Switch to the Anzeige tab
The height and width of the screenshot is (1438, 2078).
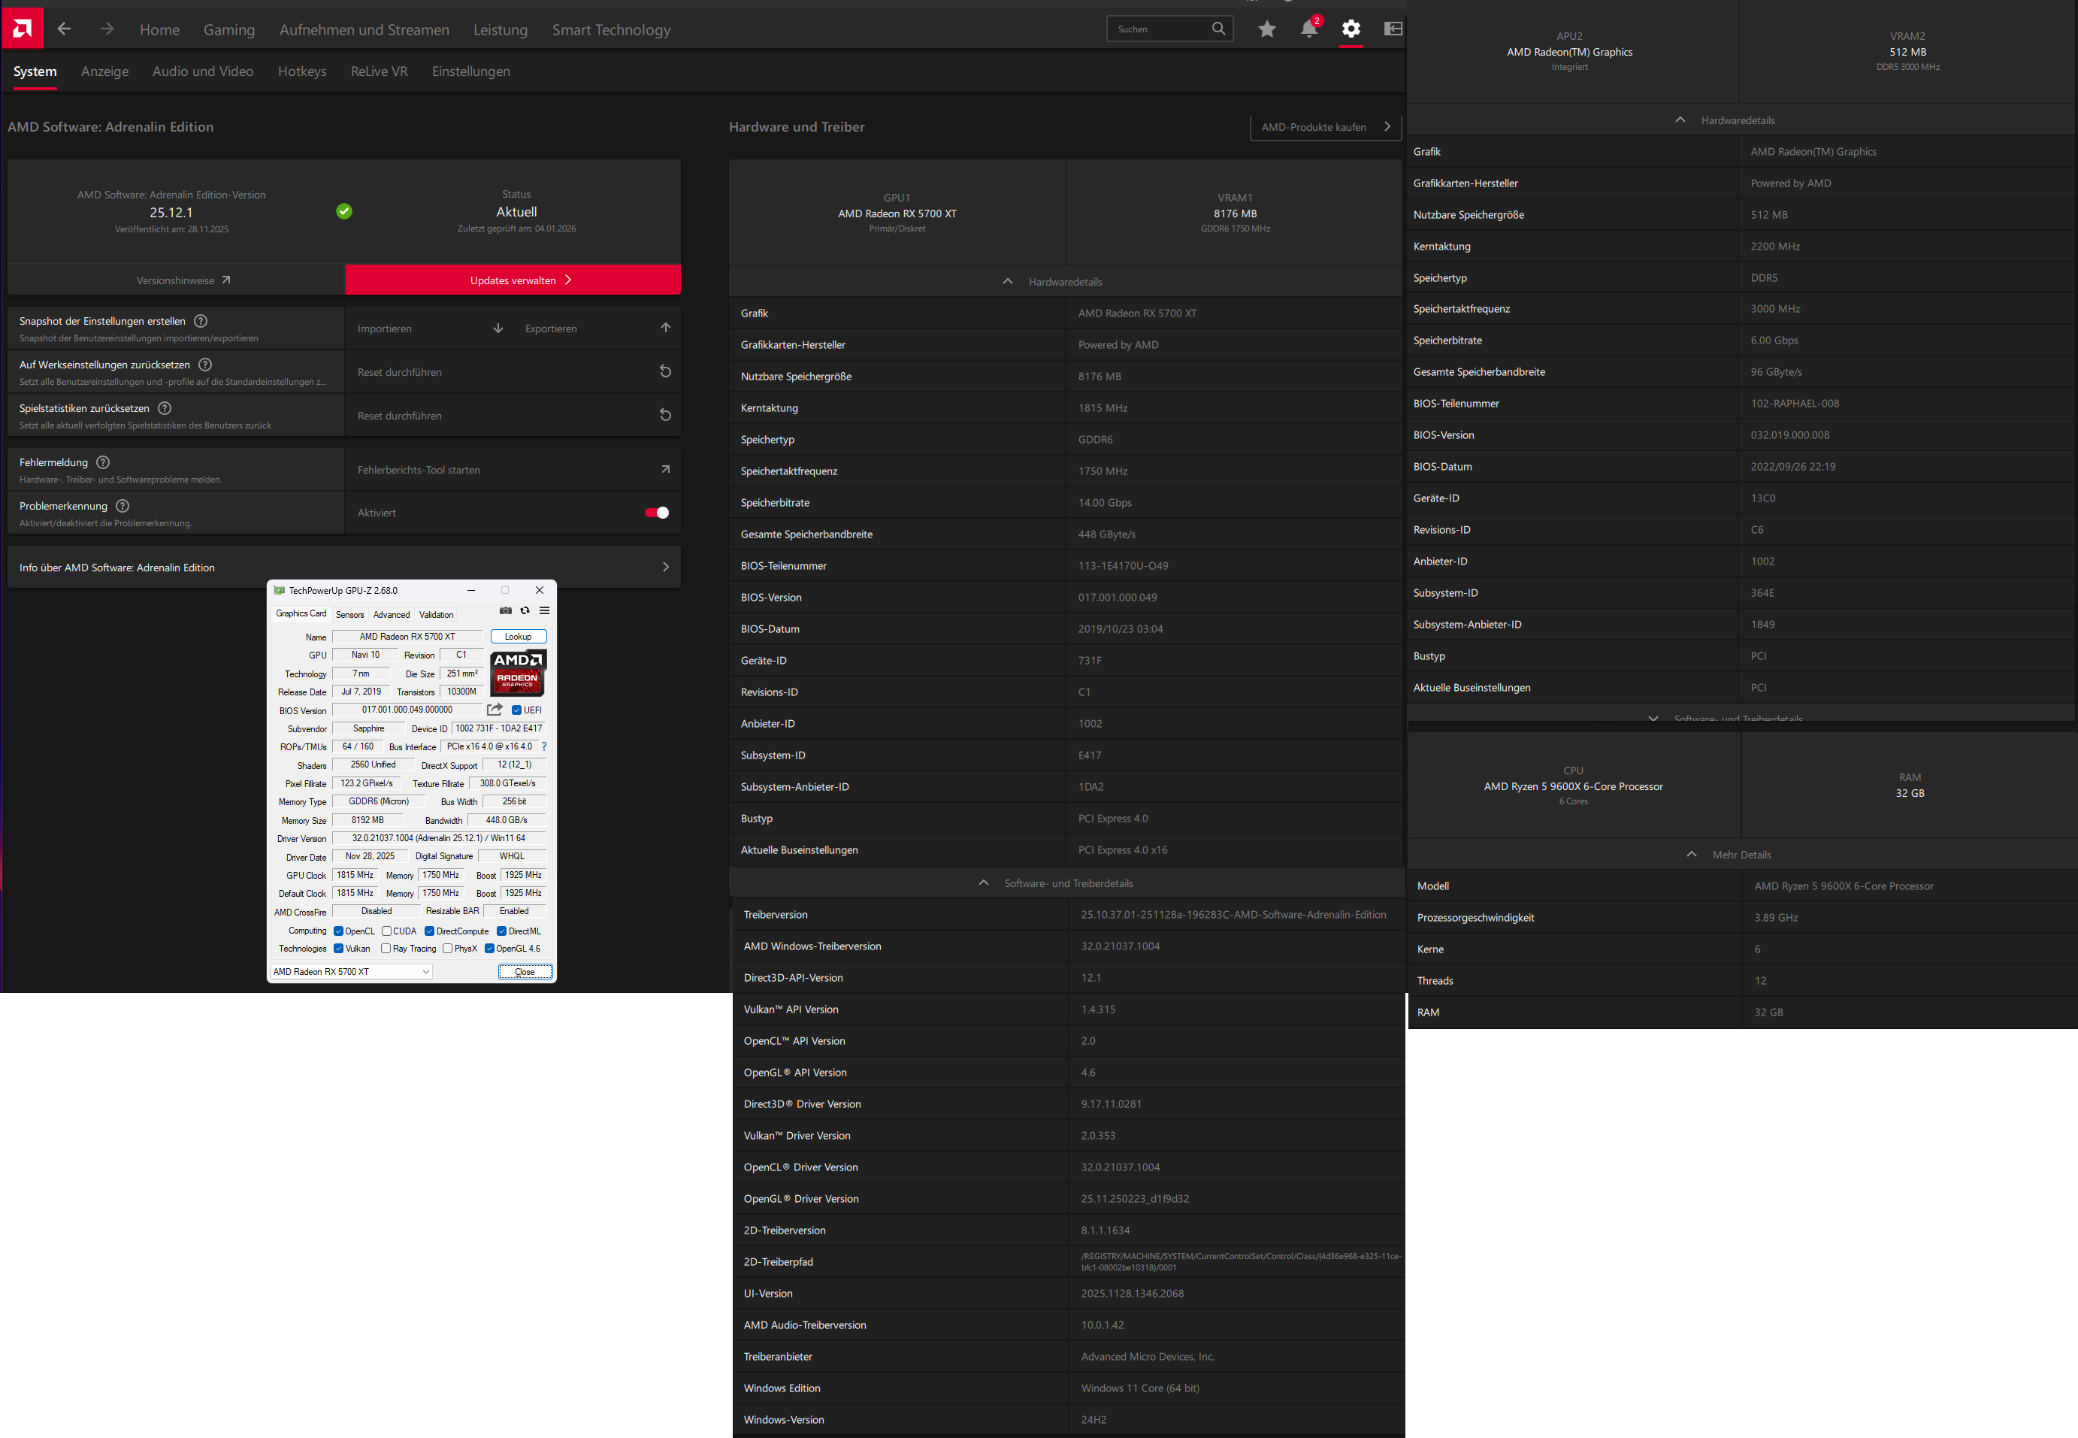point(104,71)
